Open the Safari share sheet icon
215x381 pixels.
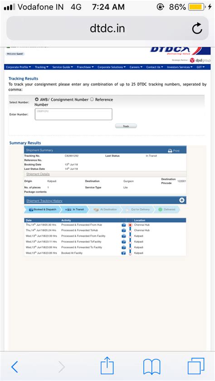pyautogui.click(x=107, y=366)
